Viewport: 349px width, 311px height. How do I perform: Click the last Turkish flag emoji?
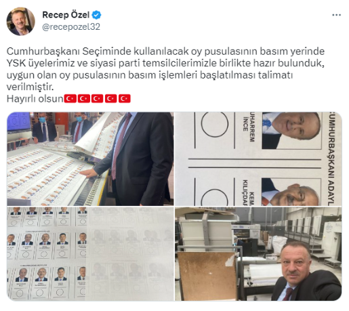(125, 99)
